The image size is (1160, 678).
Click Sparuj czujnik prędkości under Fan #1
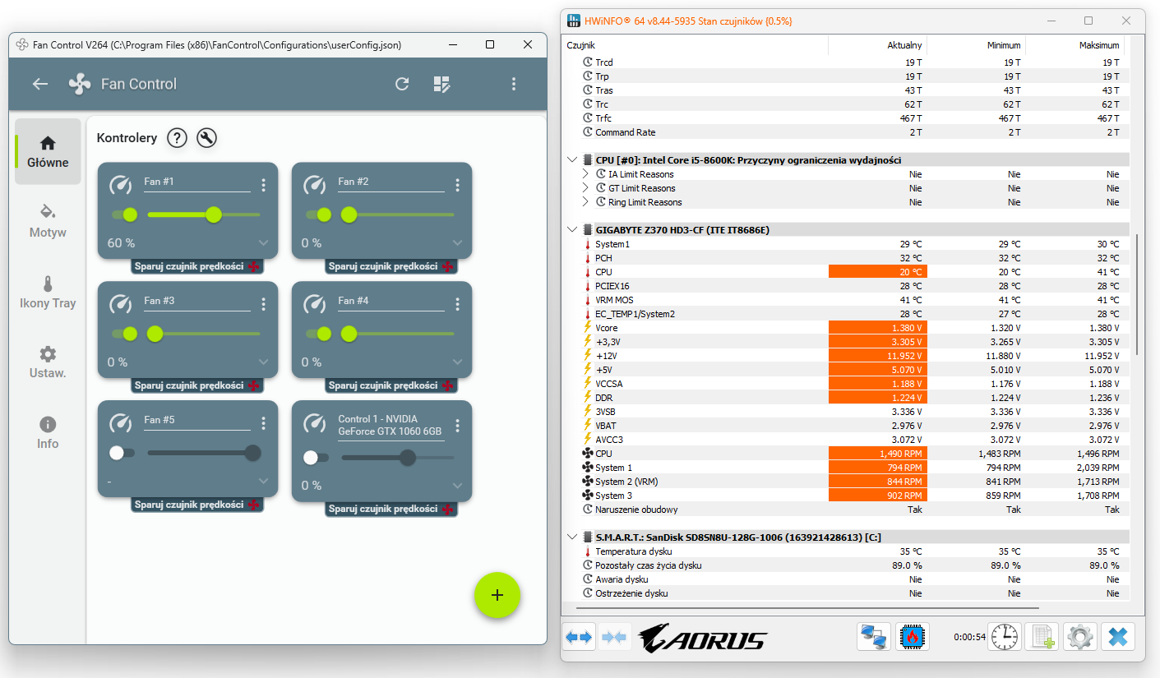coord(197,266)
